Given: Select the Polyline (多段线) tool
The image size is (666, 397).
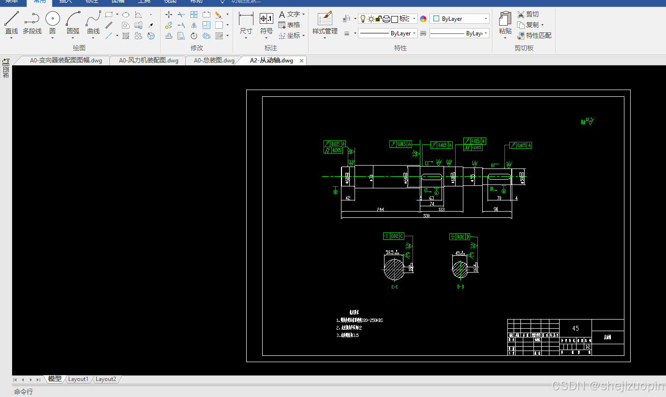Looking at the screenshot, I should click(32, 23).
